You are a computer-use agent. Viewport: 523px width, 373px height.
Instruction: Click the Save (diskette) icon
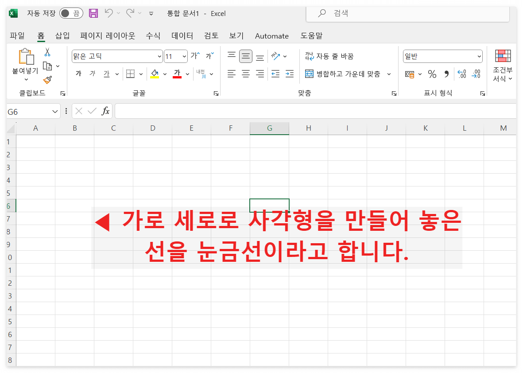93,13
